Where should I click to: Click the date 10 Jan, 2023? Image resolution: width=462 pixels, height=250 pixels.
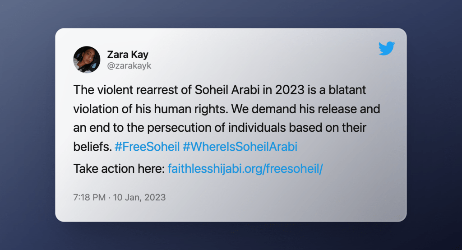(x=139, y=197)
